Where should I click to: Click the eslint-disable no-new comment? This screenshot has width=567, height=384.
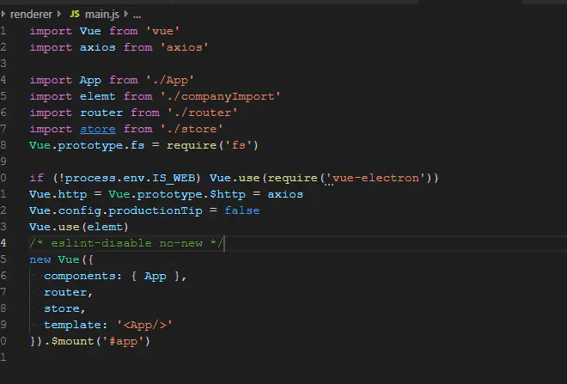pos(126,243)
